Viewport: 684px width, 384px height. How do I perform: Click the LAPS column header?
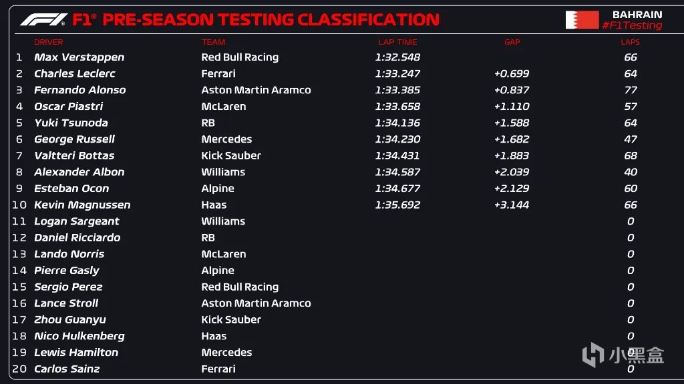coord(630,42)
